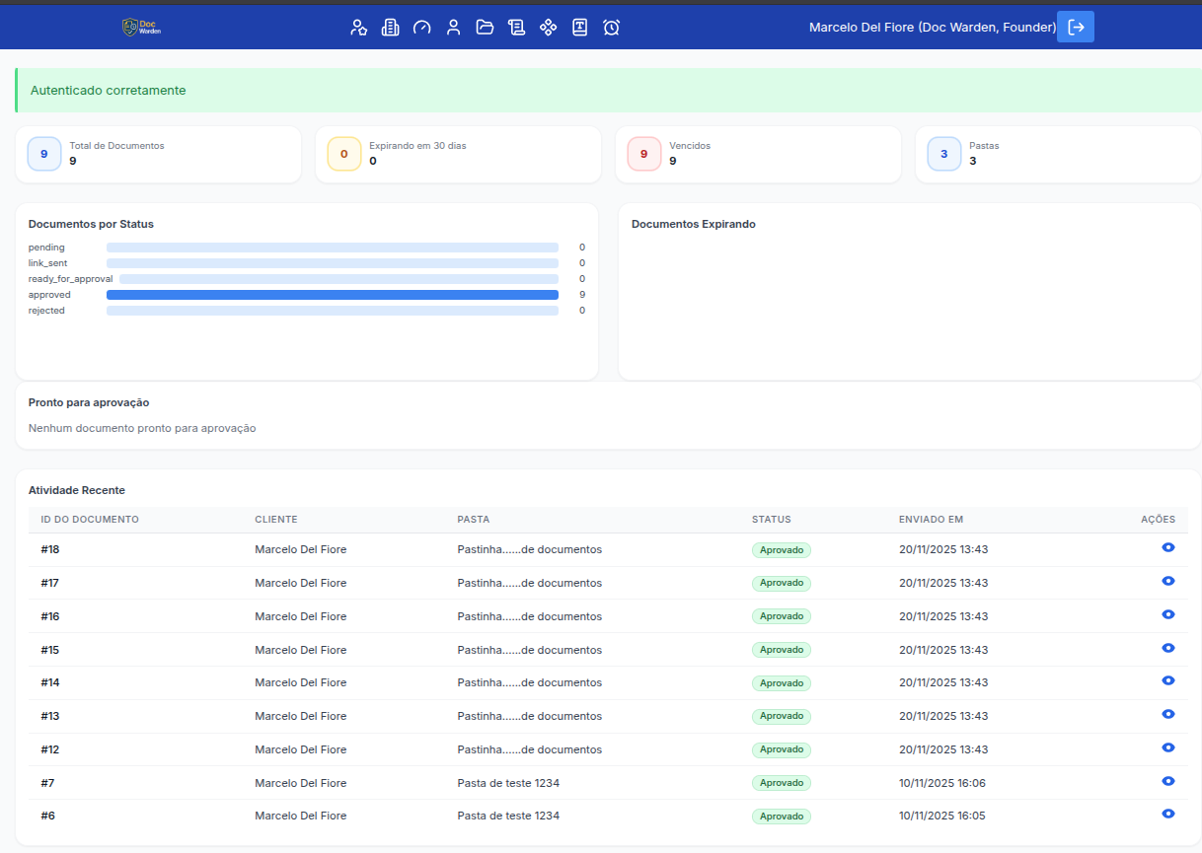
Task: Click the ID DO DOCUMENTO column header
Action: [x=89, y=519]
